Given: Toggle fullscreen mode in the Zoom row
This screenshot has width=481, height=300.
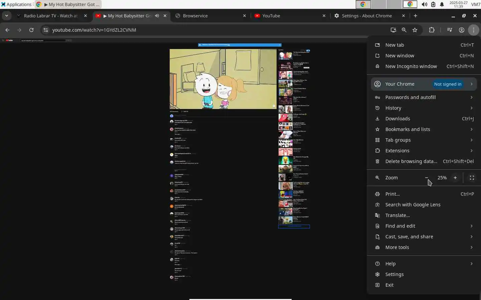Looking at the screenshot, I should tap(472, 178).
